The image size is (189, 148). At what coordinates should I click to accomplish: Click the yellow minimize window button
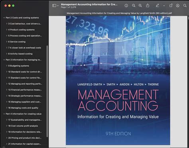click(10, 6)
